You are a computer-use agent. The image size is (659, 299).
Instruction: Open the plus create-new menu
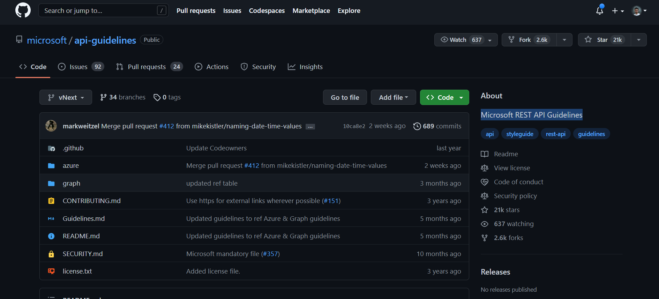618,11
